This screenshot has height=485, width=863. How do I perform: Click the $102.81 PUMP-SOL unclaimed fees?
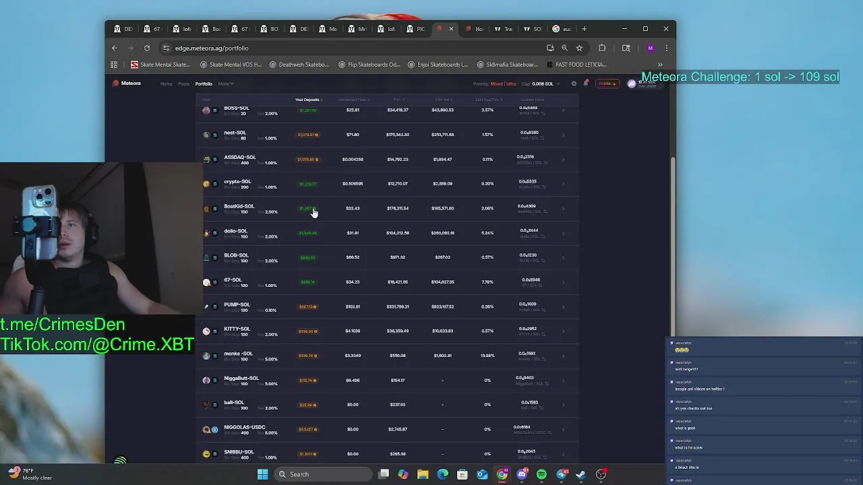[353, 306]
